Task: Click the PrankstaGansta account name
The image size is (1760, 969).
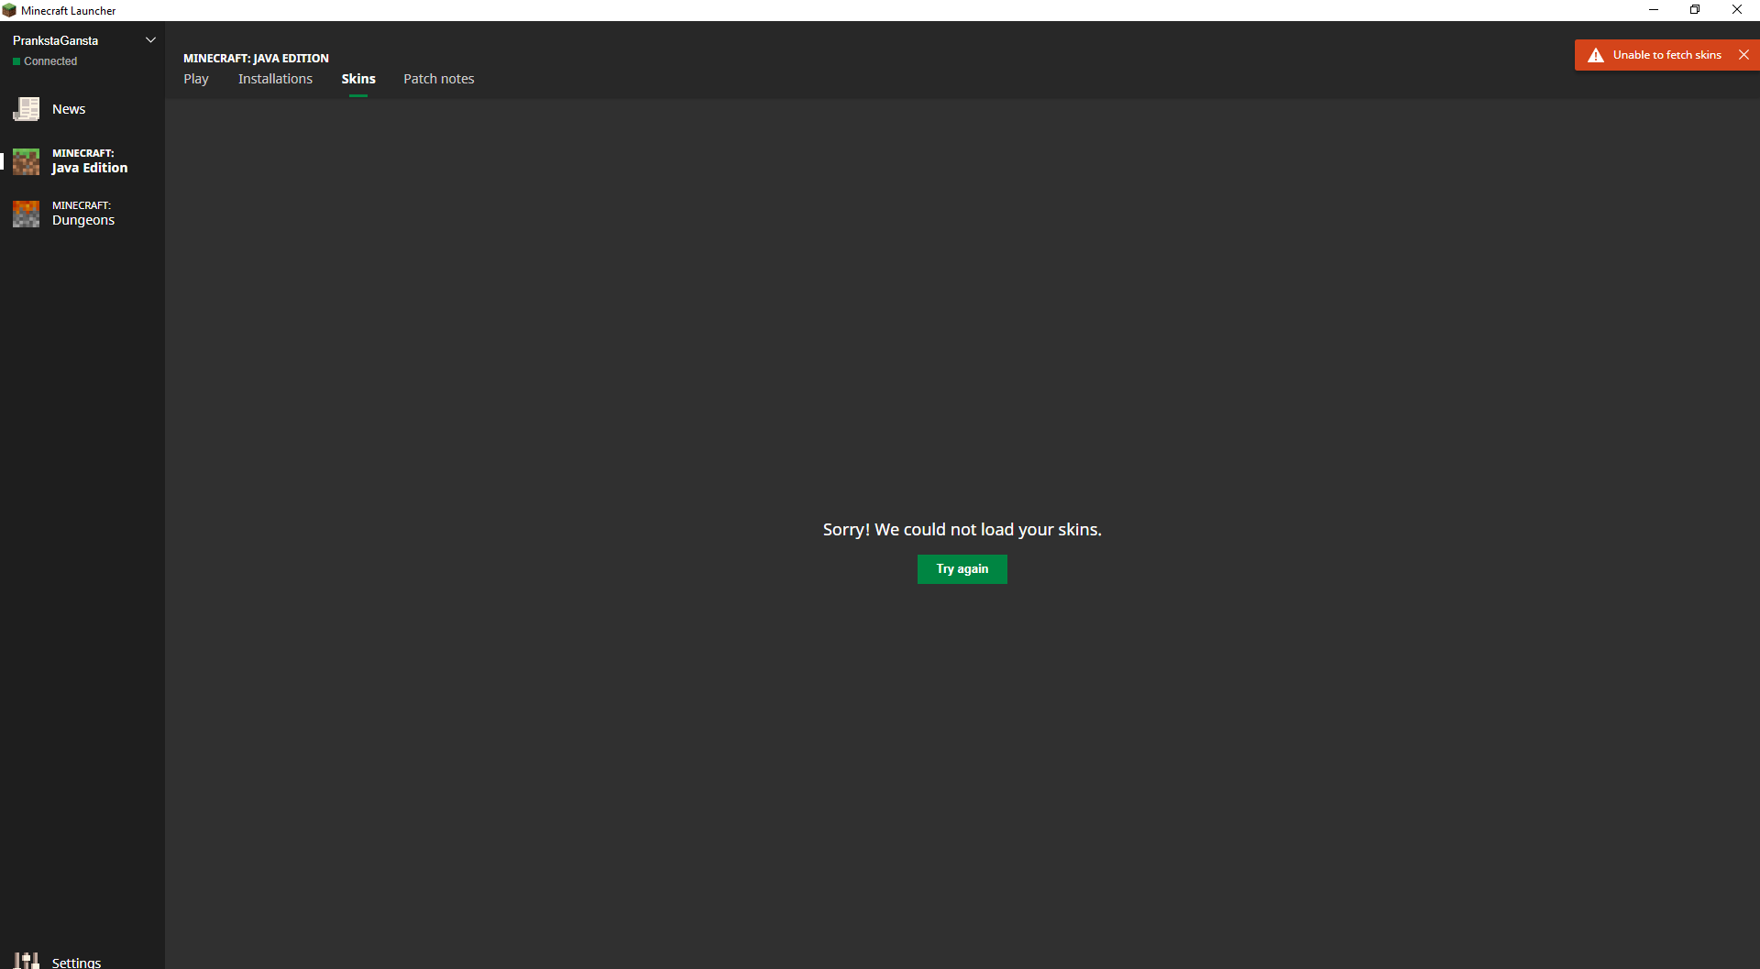Action: [x=55, y=40]
